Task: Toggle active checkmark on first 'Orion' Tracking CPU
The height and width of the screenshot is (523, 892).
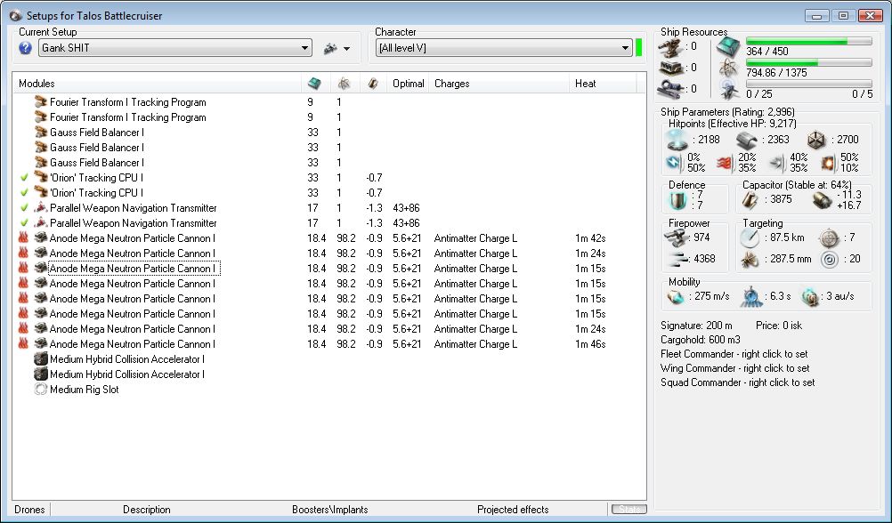Action: pos(24,178)
